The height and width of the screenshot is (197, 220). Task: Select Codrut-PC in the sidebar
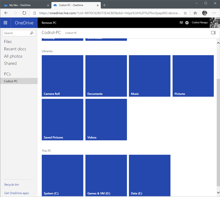click(19, 81)
